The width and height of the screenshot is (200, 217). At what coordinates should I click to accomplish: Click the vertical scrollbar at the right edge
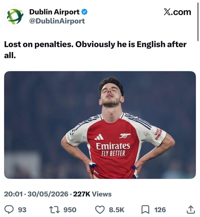198,22
